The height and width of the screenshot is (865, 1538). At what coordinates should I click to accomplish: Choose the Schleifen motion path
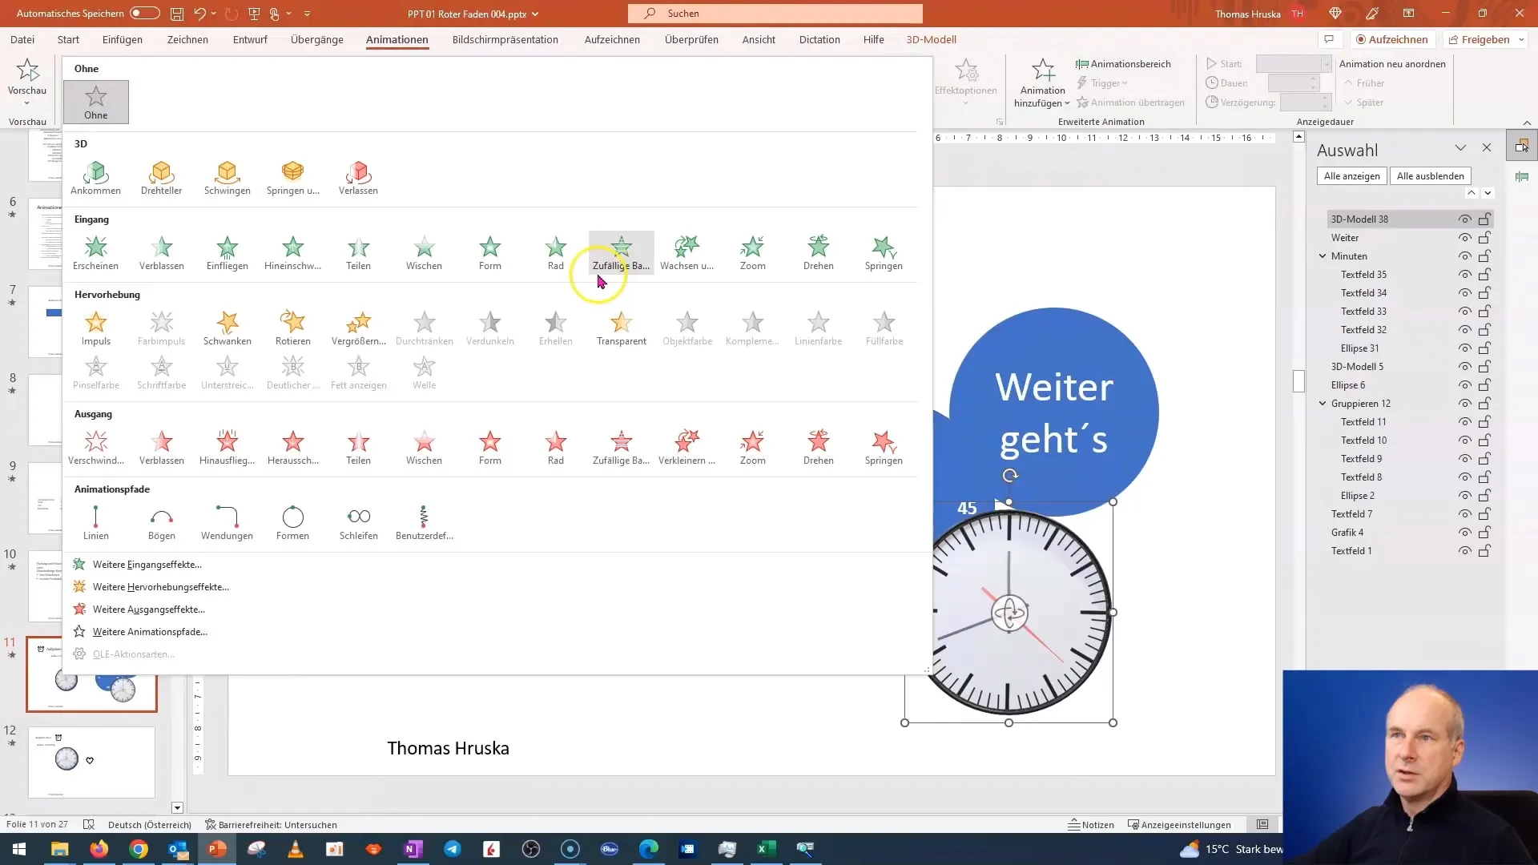click(x=358, y=523)
